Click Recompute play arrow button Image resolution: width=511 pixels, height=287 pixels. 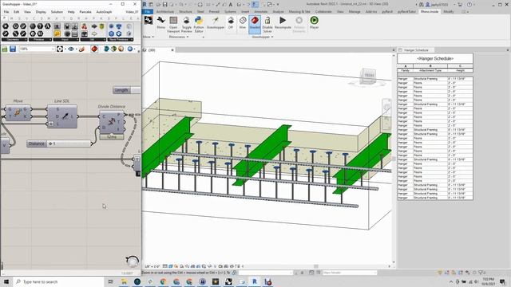pos(283,23)
